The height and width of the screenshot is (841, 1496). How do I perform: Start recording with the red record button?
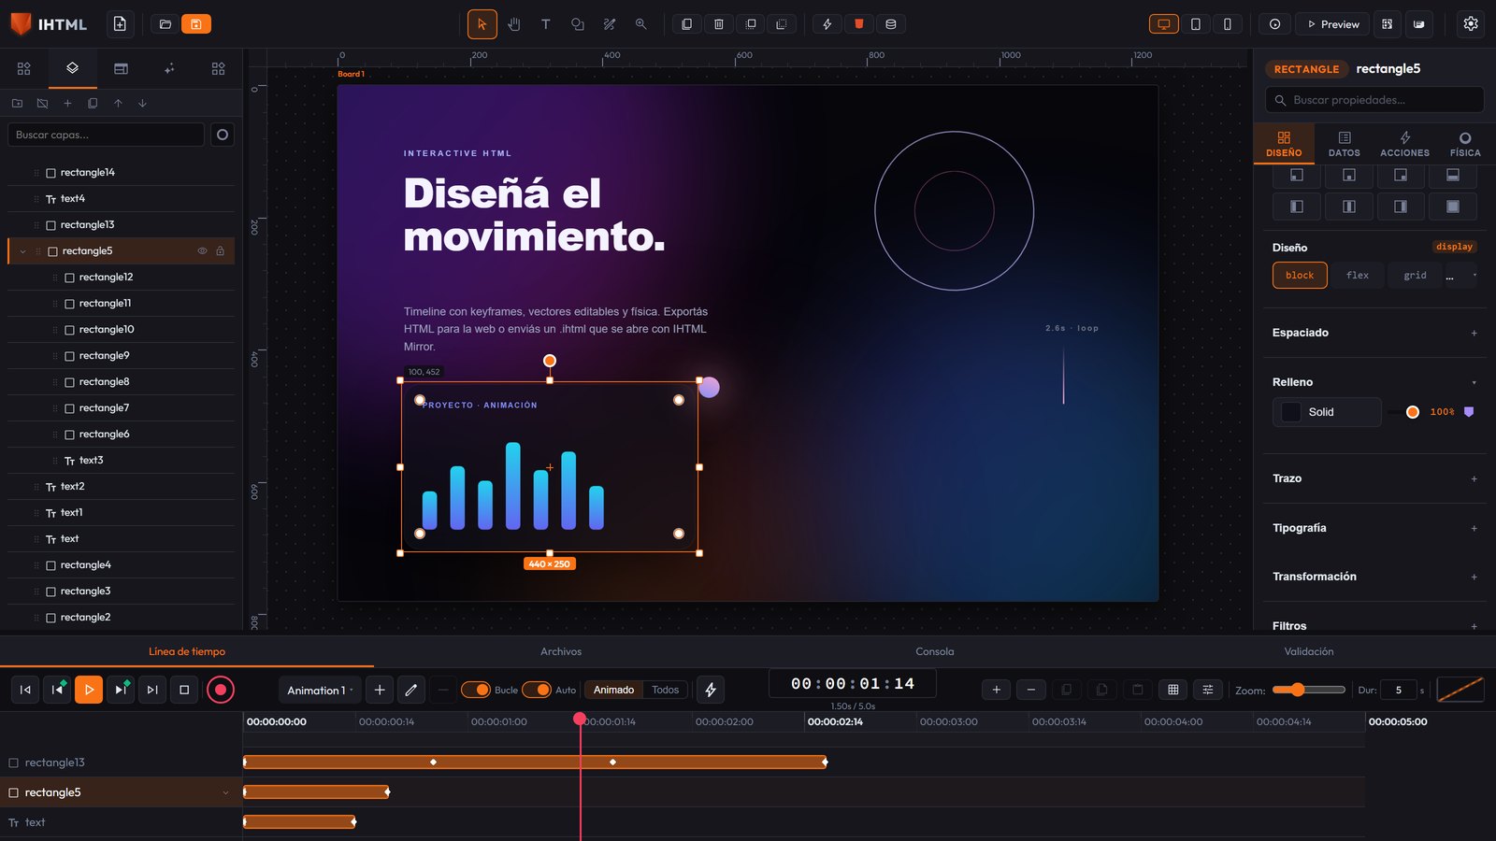point(221,690)
